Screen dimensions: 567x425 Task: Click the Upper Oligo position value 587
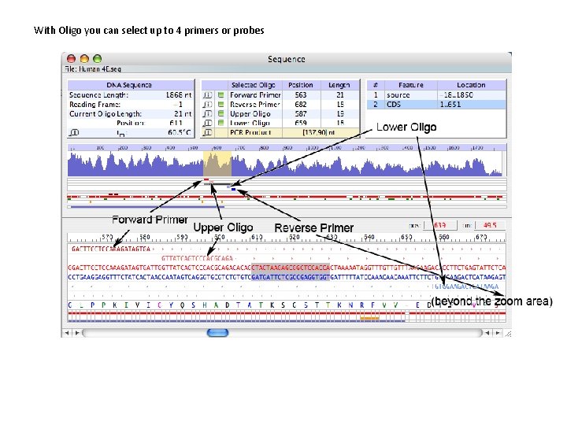coord(301,114)
